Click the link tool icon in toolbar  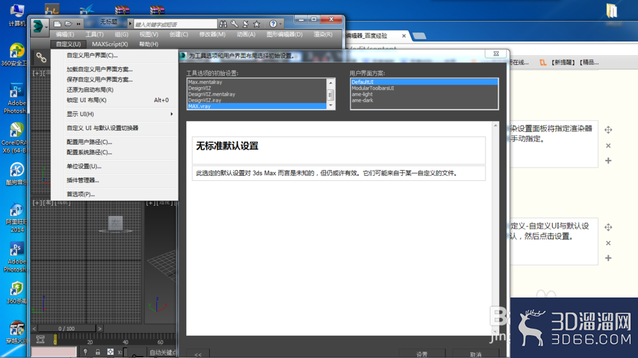pos(41,58)
